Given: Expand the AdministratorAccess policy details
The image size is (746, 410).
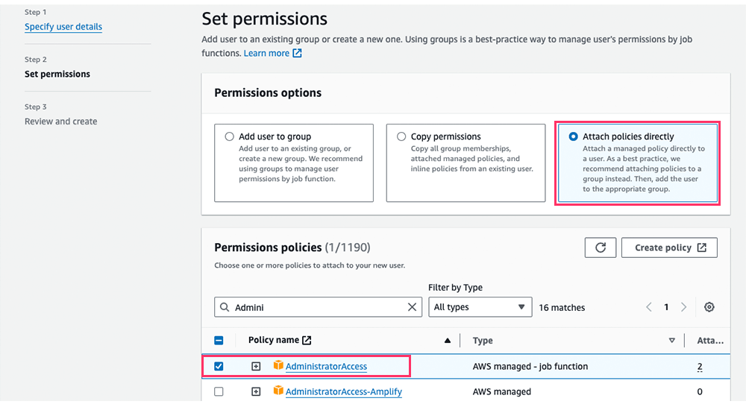Looking at the screenshot, I should pyautogui.click(x=256, y=366).
